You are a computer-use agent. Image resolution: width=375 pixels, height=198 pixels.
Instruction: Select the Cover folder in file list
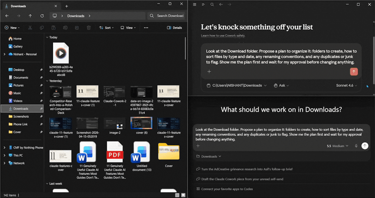169,155
